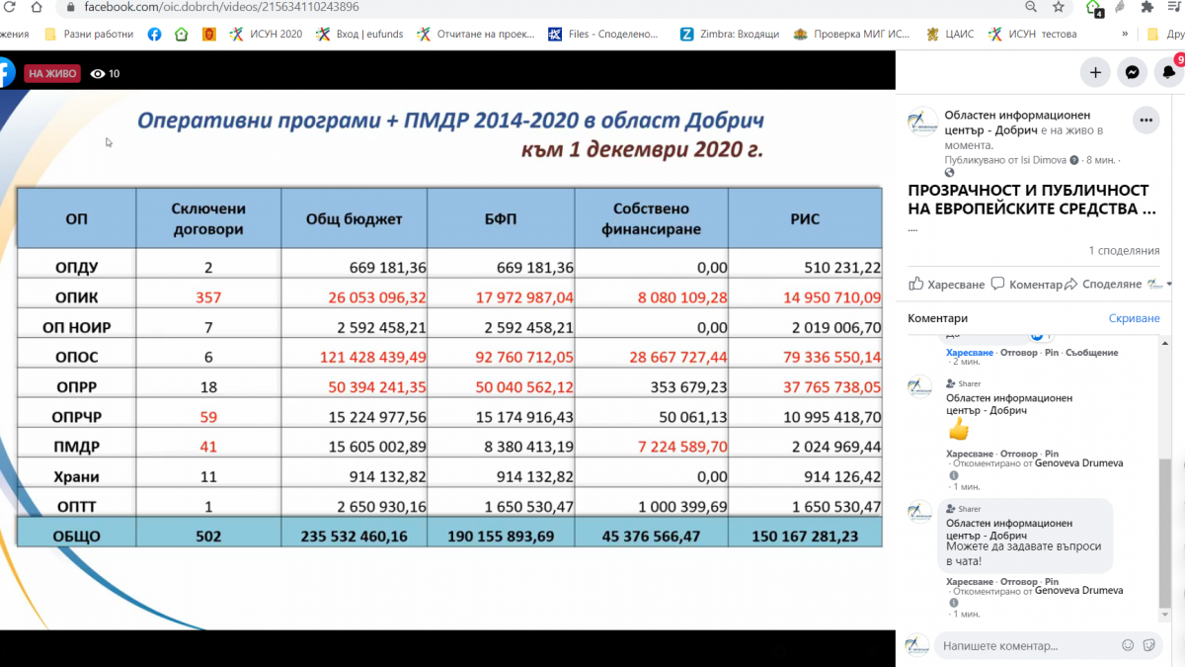Open Files - Споделено bookmark
Image resolution: width=1185 pixels, height=667 pixels.
coord(602,34)
